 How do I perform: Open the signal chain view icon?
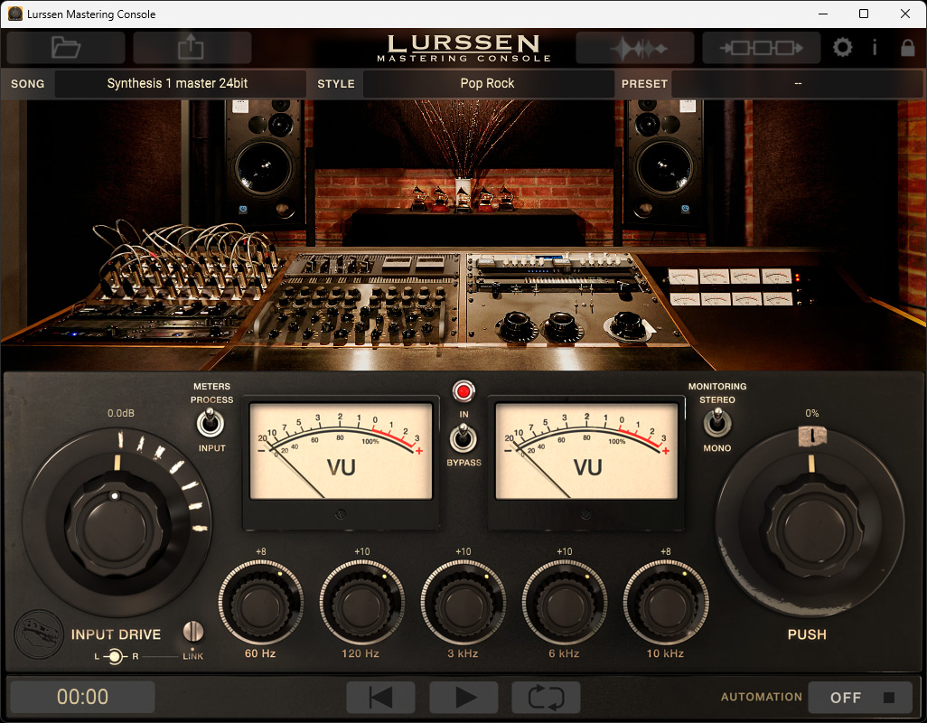[761, 47]
